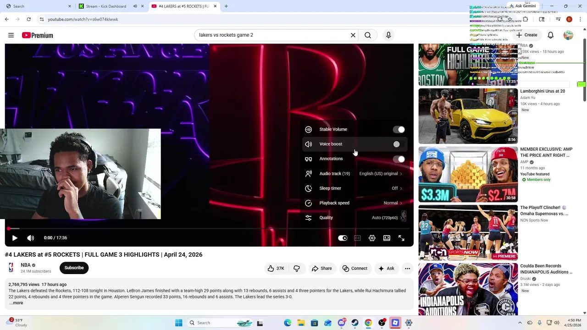Expand description with ...more
Screen dimensions: 587x330
(16, 303)
